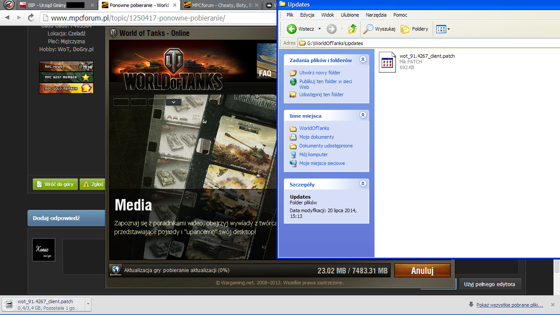Click the Updates folder icon in the title bar

283,4
